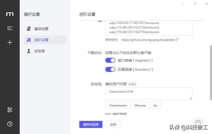Close the Motrix window
212x134 pixels.
[207, 4]
